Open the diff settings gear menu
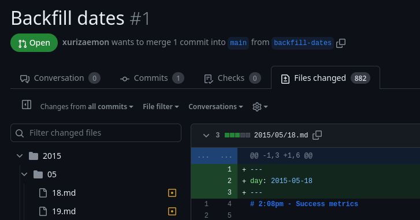The width and height of the screenshot is (420, 220). pos(260,107)
